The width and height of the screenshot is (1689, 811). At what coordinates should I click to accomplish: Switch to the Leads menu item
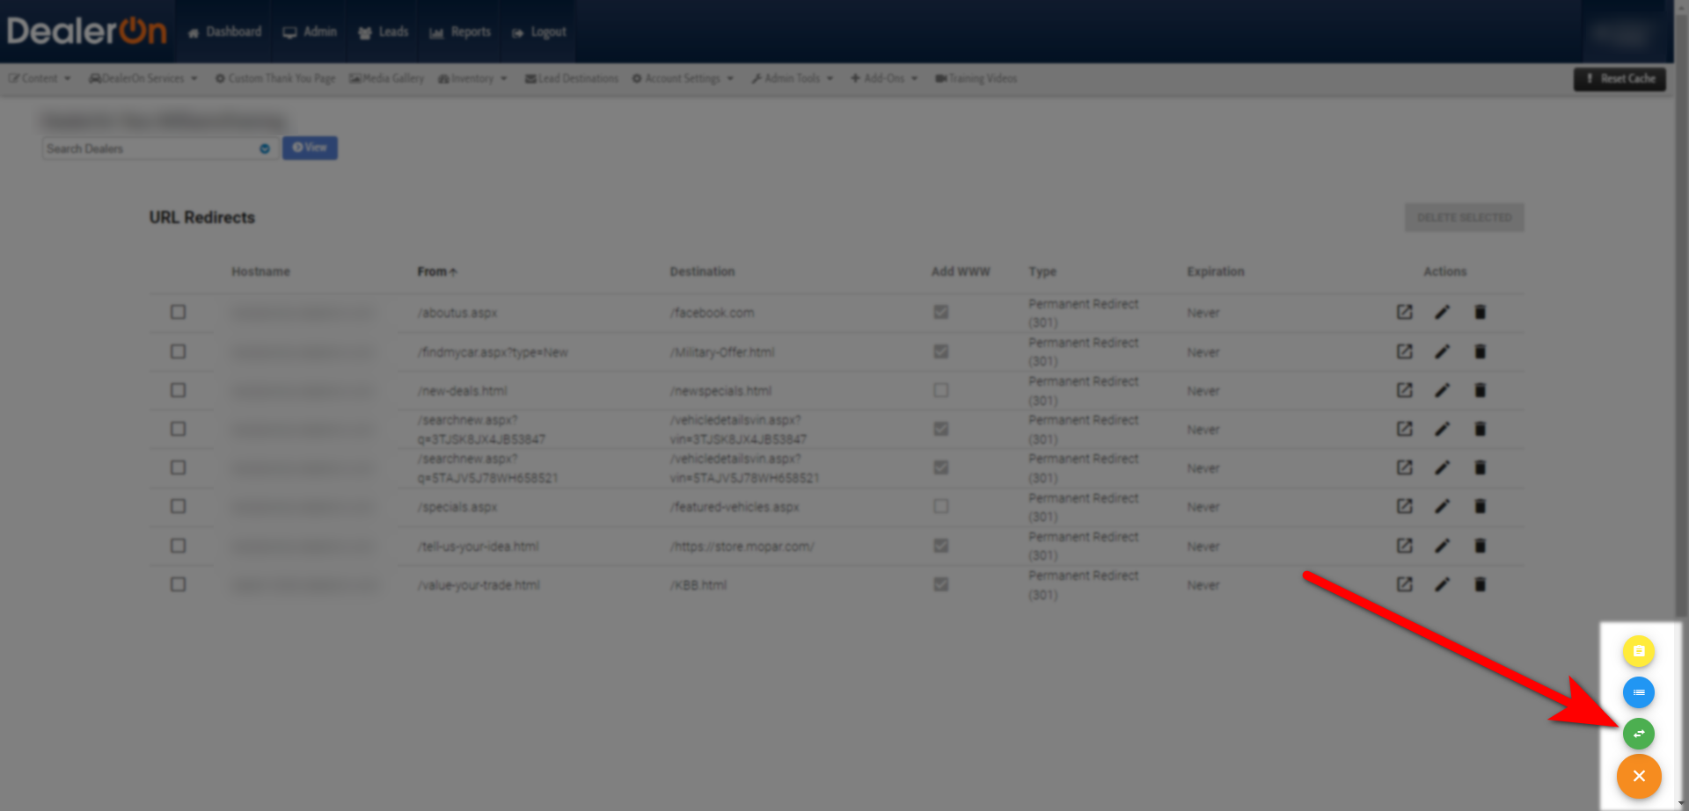click(x=382, y=32)
